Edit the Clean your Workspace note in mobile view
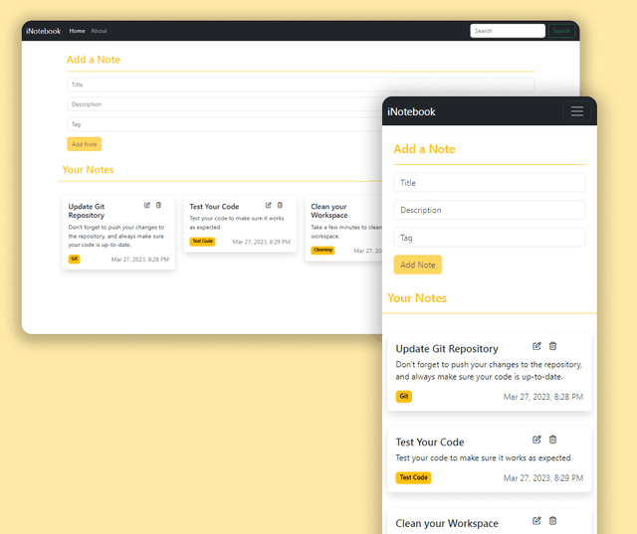The image size is (637, 534). [x=536, y=521]
